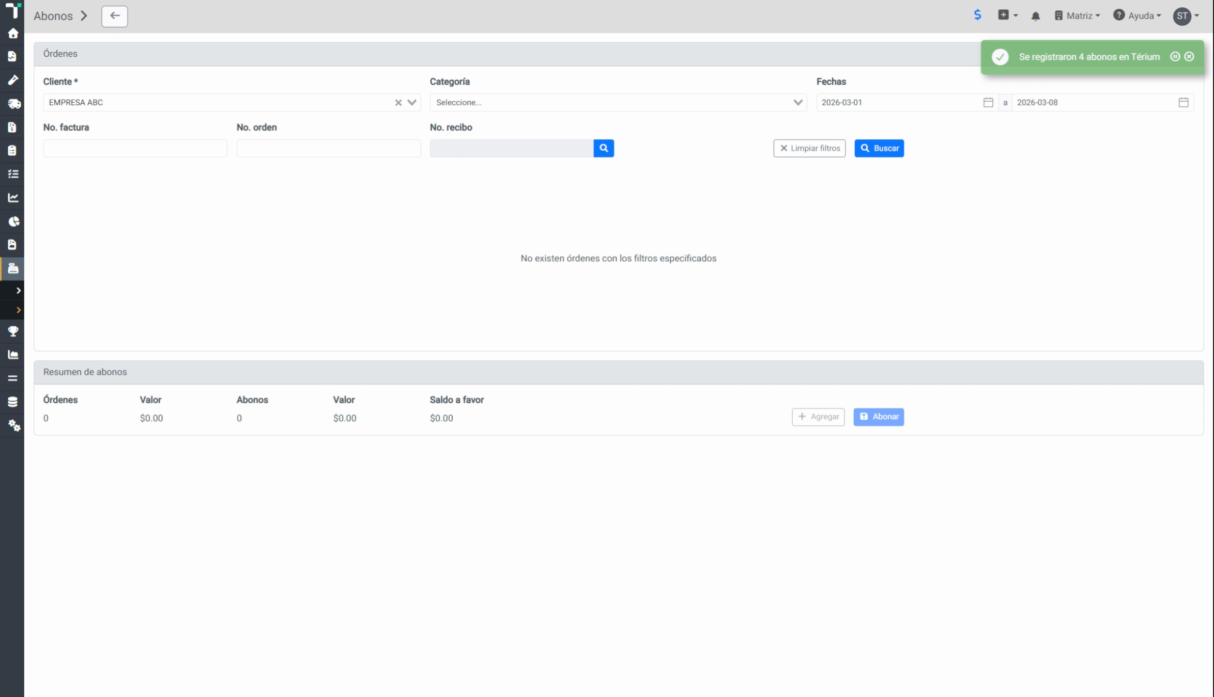Open the checklist tasks icon in sidebar
The width and height of the screenshot is (1214, 697).
[x=13, y=174]
